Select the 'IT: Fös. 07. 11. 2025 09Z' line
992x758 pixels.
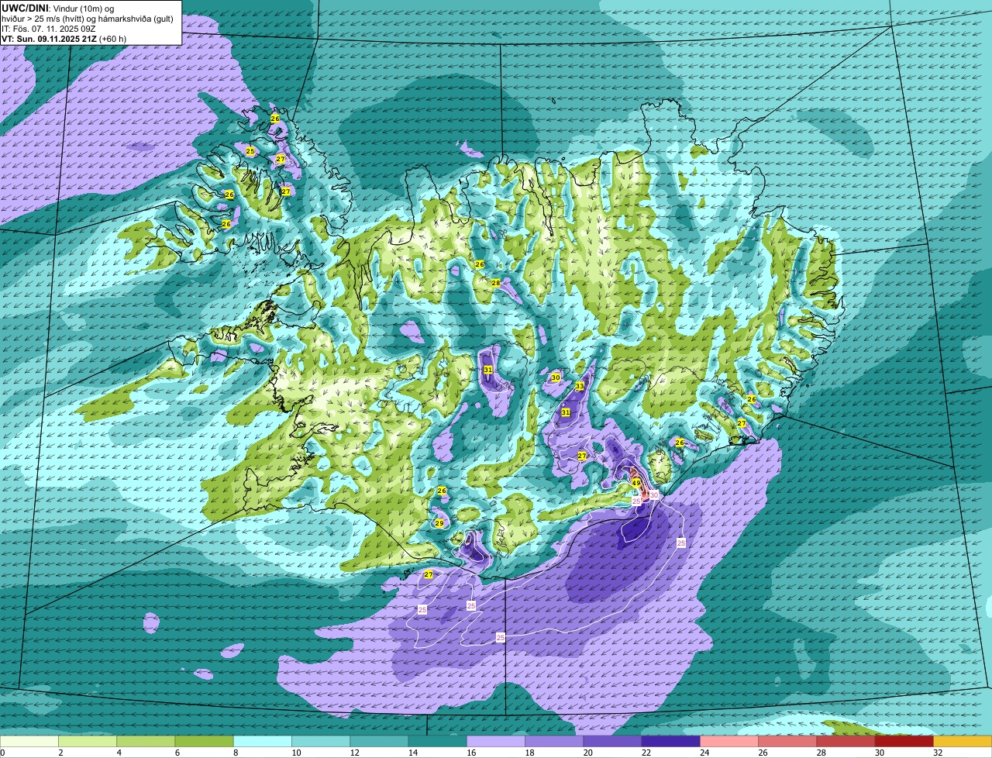[48, 28]
